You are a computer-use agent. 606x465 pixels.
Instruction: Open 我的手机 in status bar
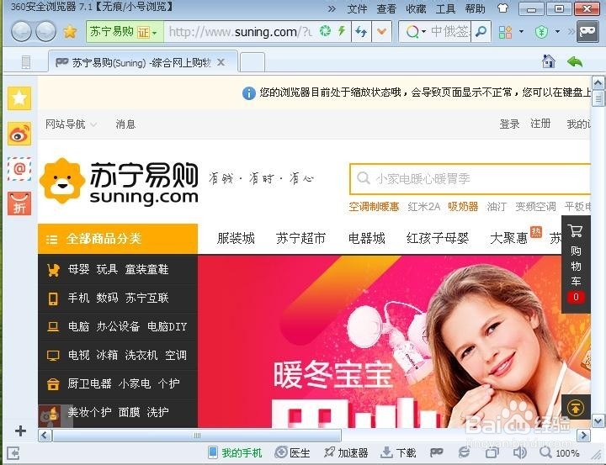tap(235, 452)
